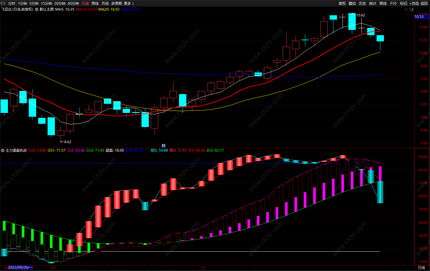Switch to the 30分钟 period tab
430x271 pixels.
click(60, 3)
